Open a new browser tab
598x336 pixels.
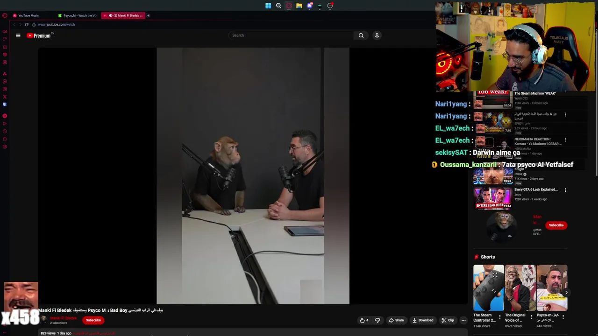[148, 15]
